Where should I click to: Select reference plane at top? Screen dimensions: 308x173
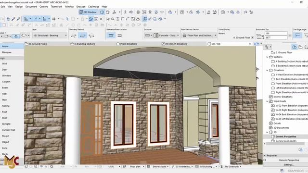click(111, 36)
